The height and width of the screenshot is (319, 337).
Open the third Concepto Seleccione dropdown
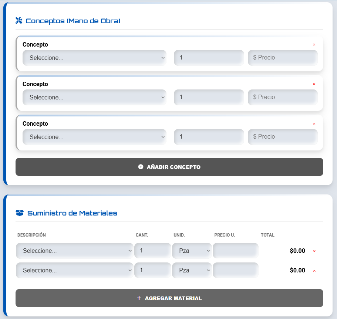(x=94, y=137)
